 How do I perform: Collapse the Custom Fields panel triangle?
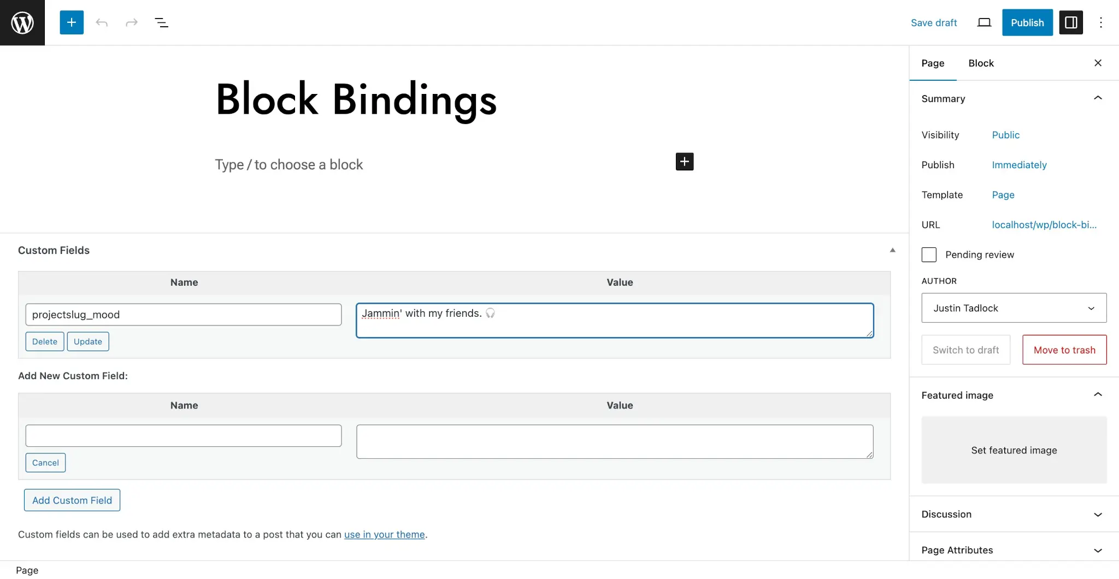point(892,250)
